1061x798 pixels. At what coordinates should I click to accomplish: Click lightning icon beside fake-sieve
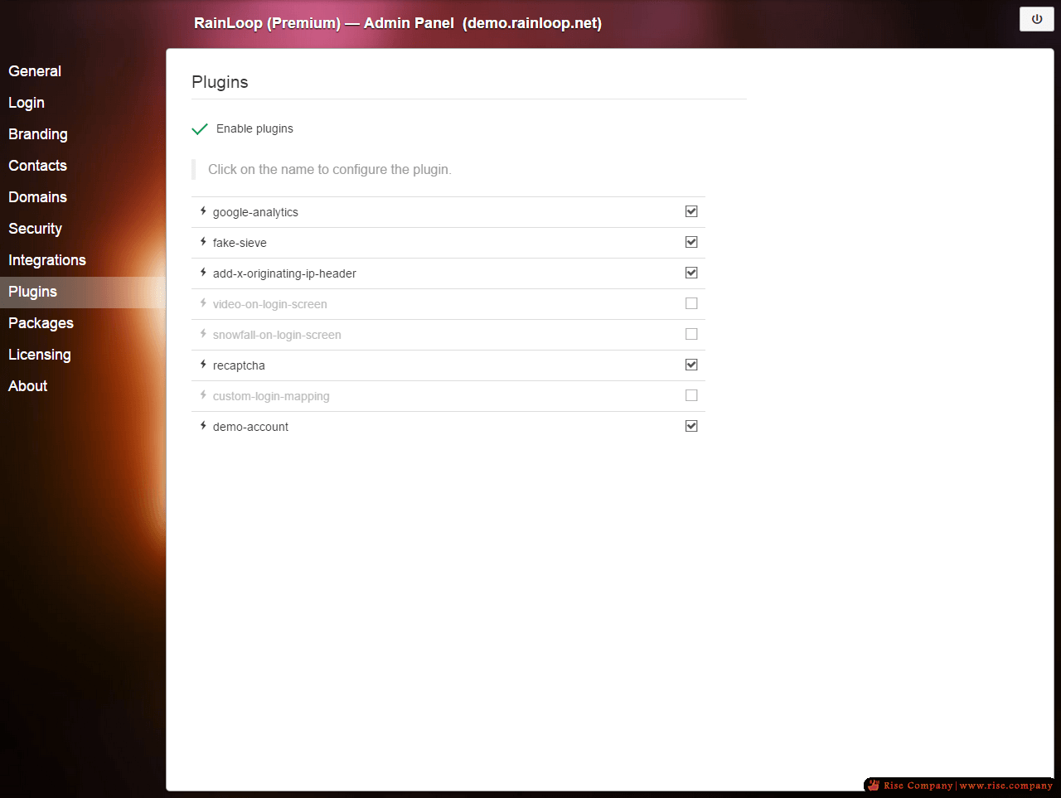pyautogui.click(x=203, y=242)
